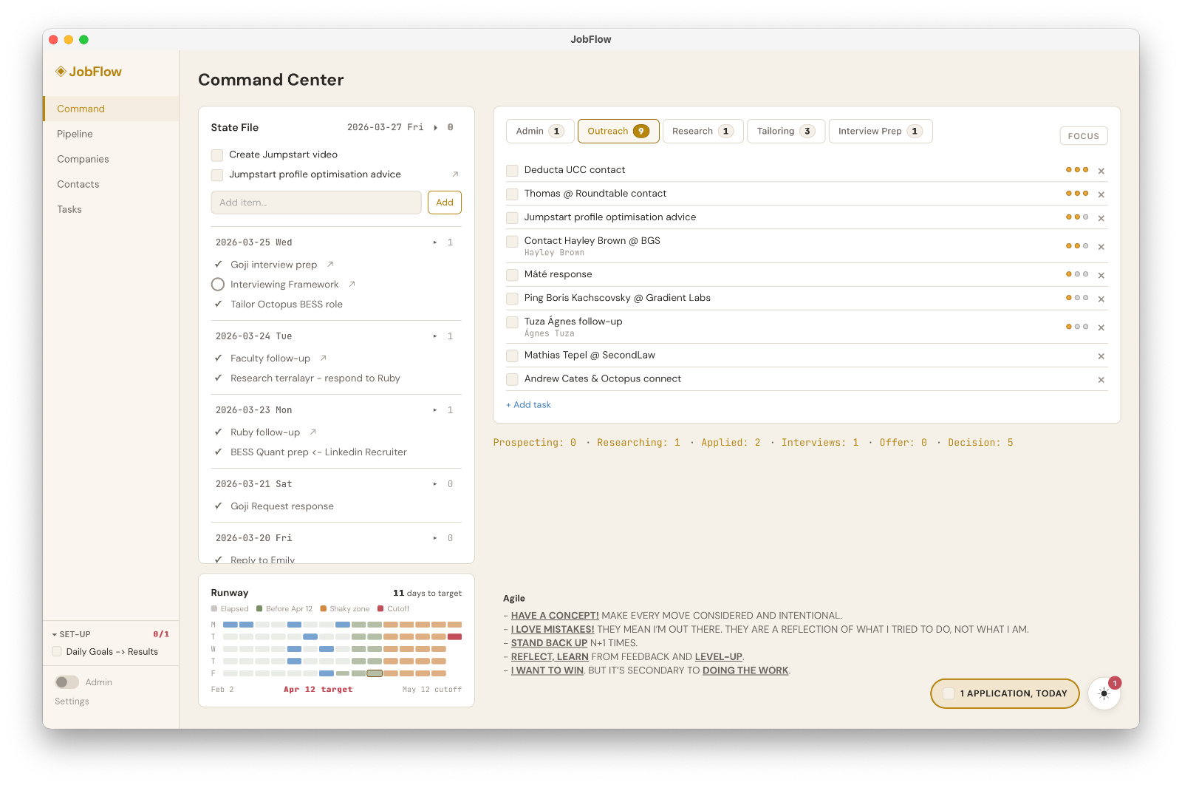1182x785 pixels.
Task: Open arrow link next to Faculty follow-up
Action: [323, 358]
